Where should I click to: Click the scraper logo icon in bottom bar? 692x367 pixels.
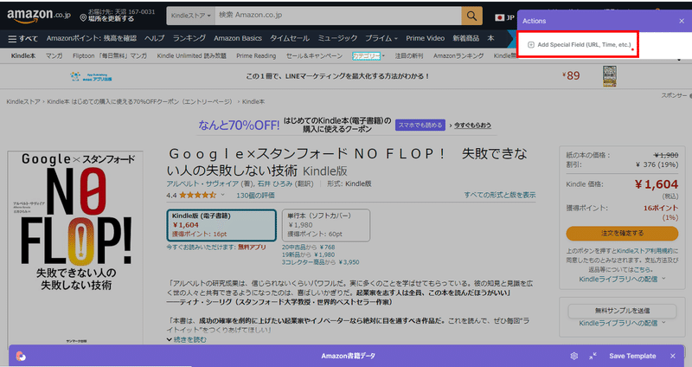pos(21,356)
